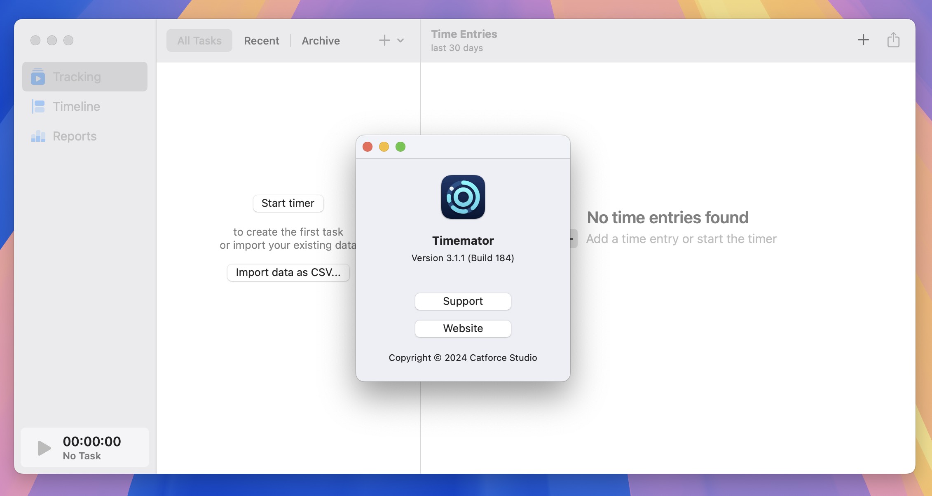Switch to the Archive tab
The height and width of the screenshot is (496, 932).
[321, 40]
